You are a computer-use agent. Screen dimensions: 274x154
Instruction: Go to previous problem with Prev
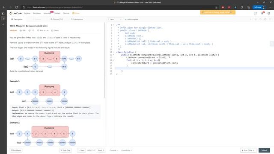tap(81, 150)
